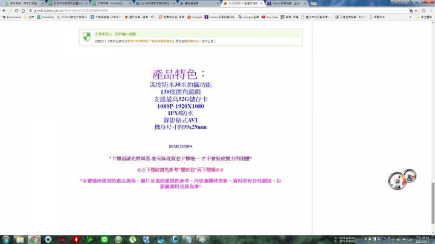Click the extension icon beside the Chrome menu
Viewport: 435px width, 244px height.
(424, 10)
